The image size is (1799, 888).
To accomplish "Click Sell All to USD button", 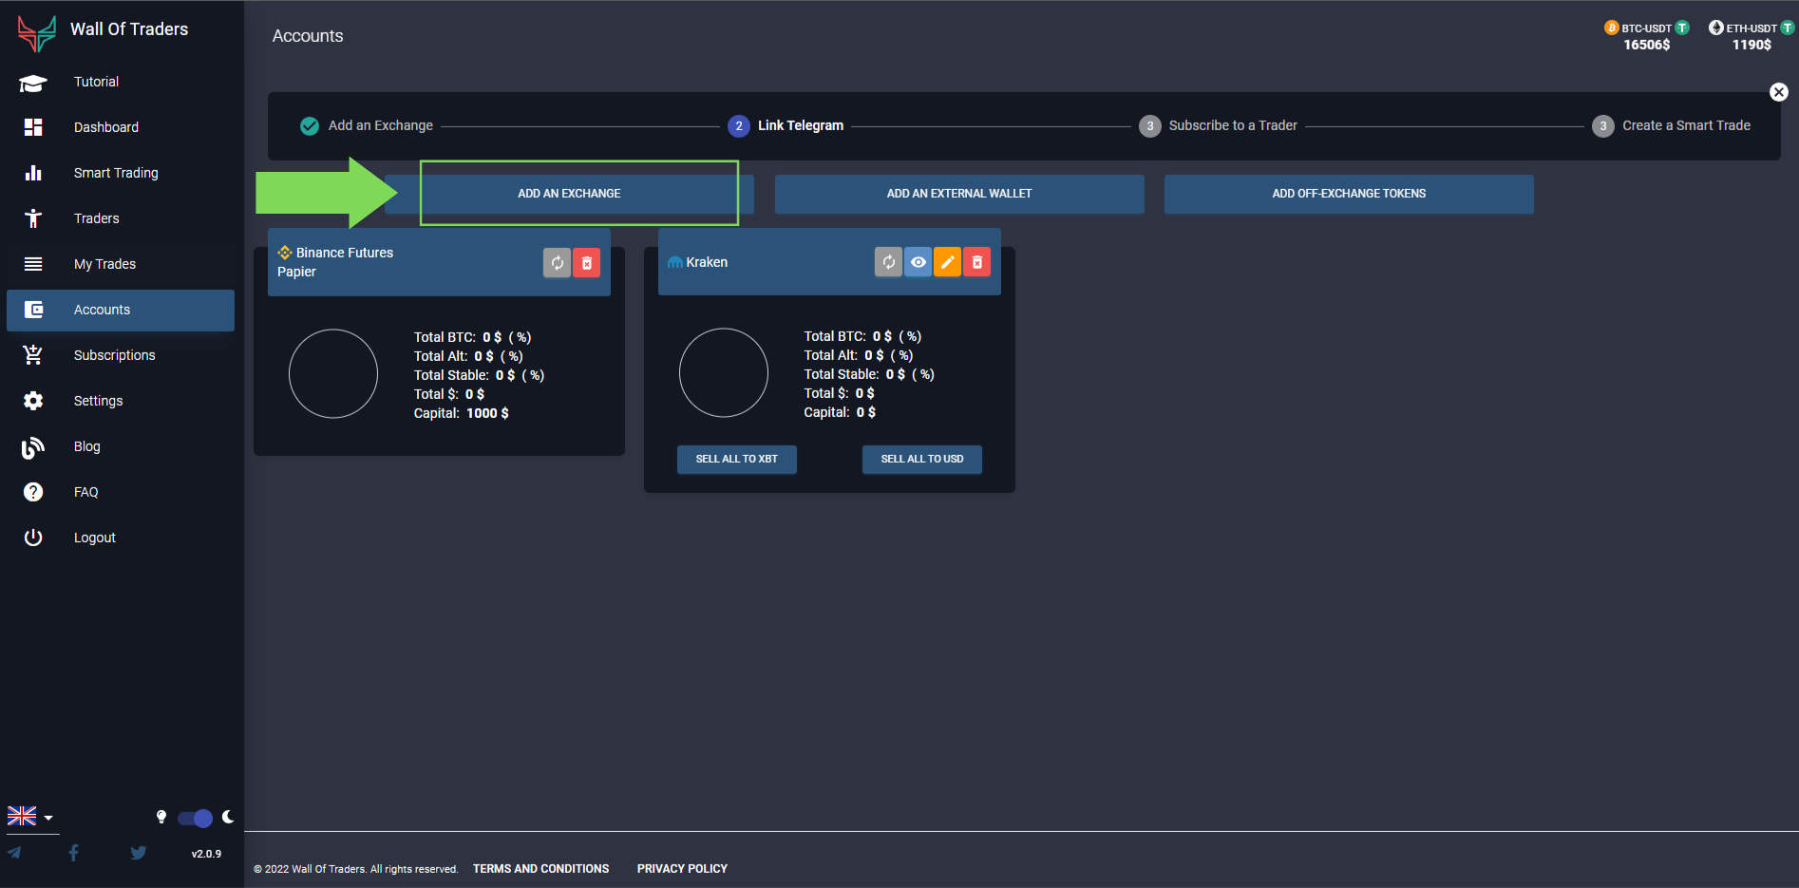I will point(922,459).
